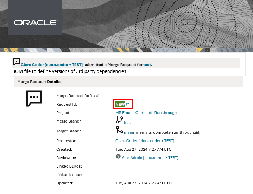Open the 'test' link in submission message
This screenshot has width=253, height=194.
click(x=147, y=65)
